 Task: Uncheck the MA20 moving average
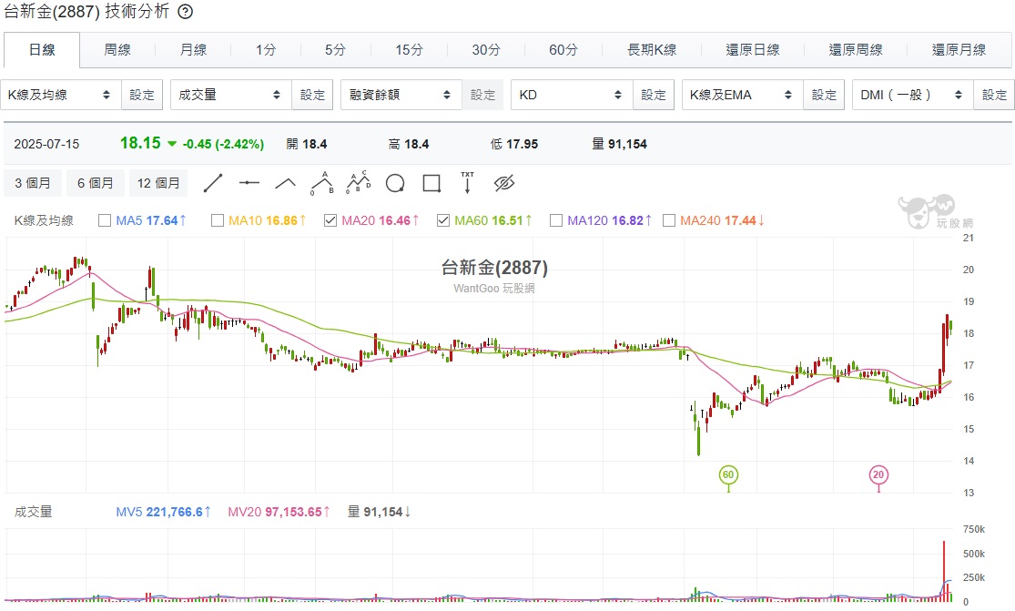click(330, 220)
